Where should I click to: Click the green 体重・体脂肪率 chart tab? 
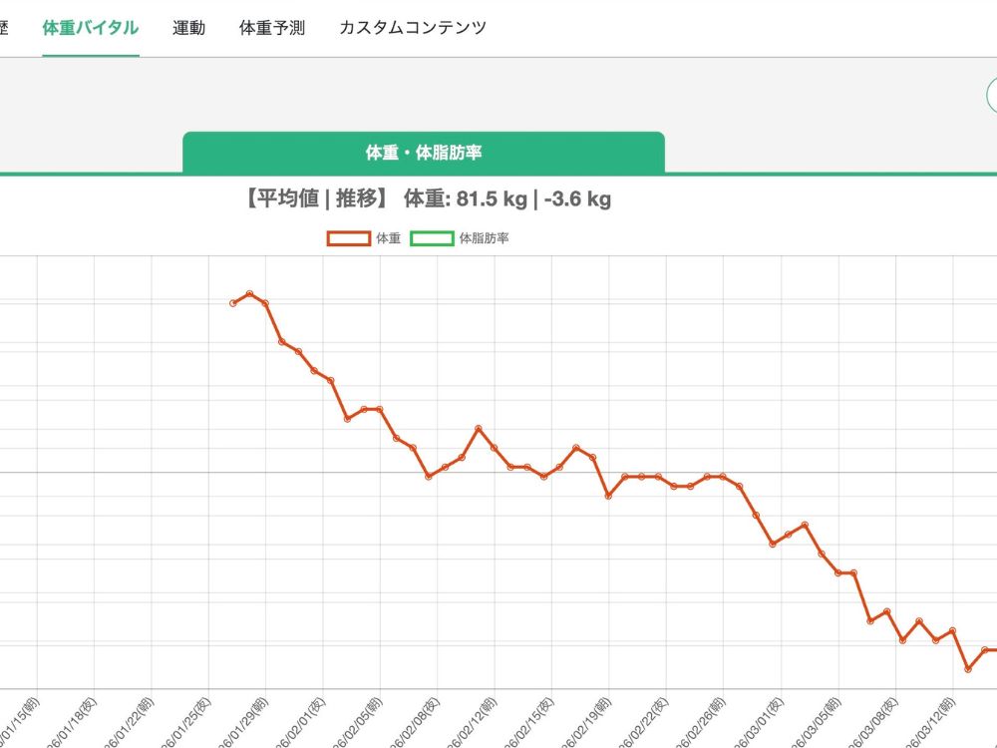[424, 153]
